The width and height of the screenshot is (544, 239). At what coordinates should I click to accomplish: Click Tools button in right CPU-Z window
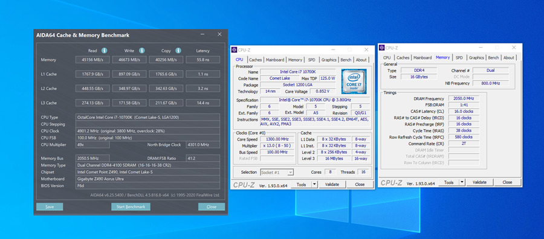[448, 182]
